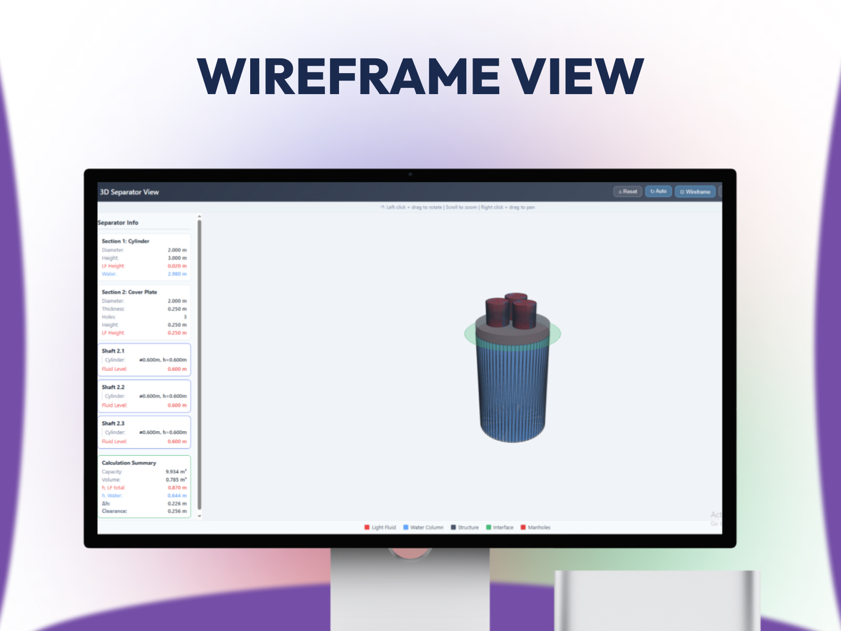The image size is (841, 631).
Task: Click the Section 1: Cylinder card
Action: tap(144, 257)
